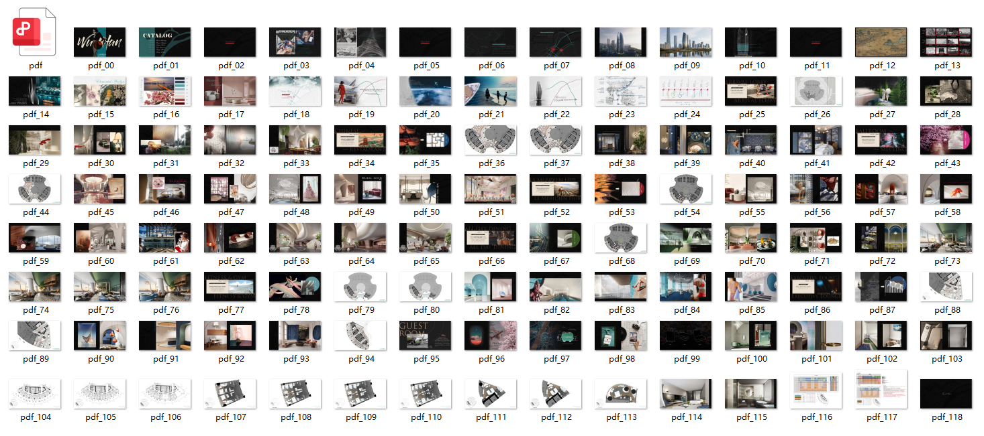The height and width of the screenshot is (436, 984).
Task: Select the pdf_79 thumbnail
Action: coord(360,287)
